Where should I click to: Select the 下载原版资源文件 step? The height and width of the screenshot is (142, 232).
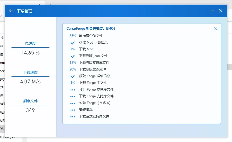click(93, 69)
